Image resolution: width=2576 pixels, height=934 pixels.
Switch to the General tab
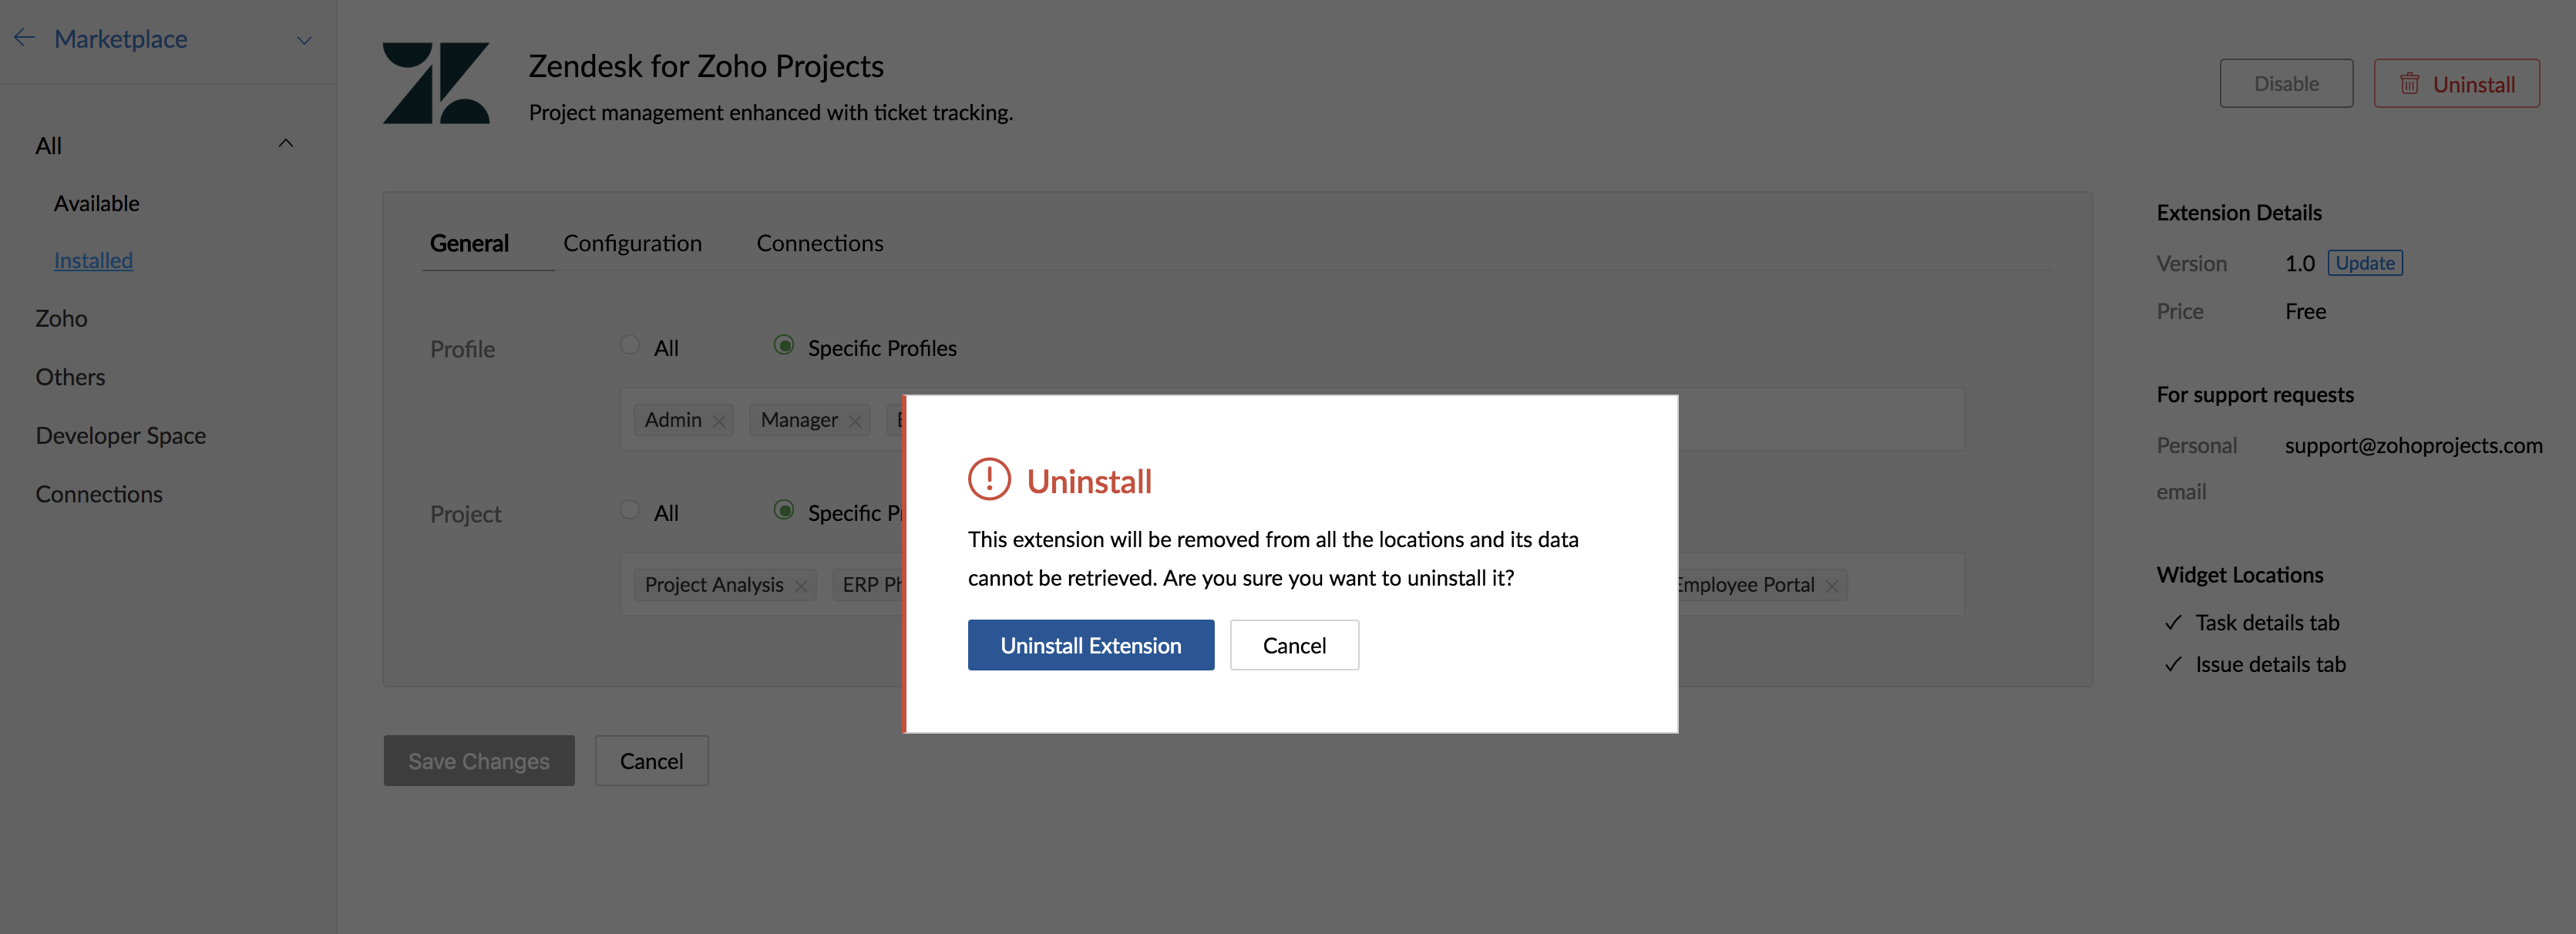point(469,243)
